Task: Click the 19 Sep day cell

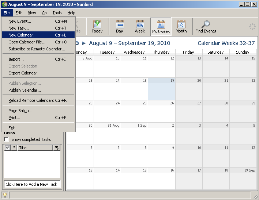Action: (243, 178)
